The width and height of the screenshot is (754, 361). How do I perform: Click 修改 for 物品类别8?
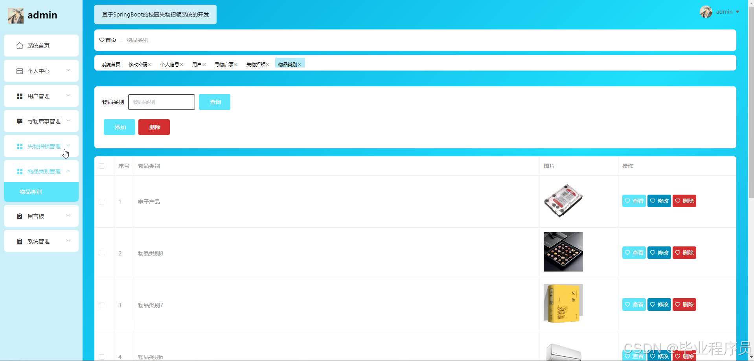[659, 253]
